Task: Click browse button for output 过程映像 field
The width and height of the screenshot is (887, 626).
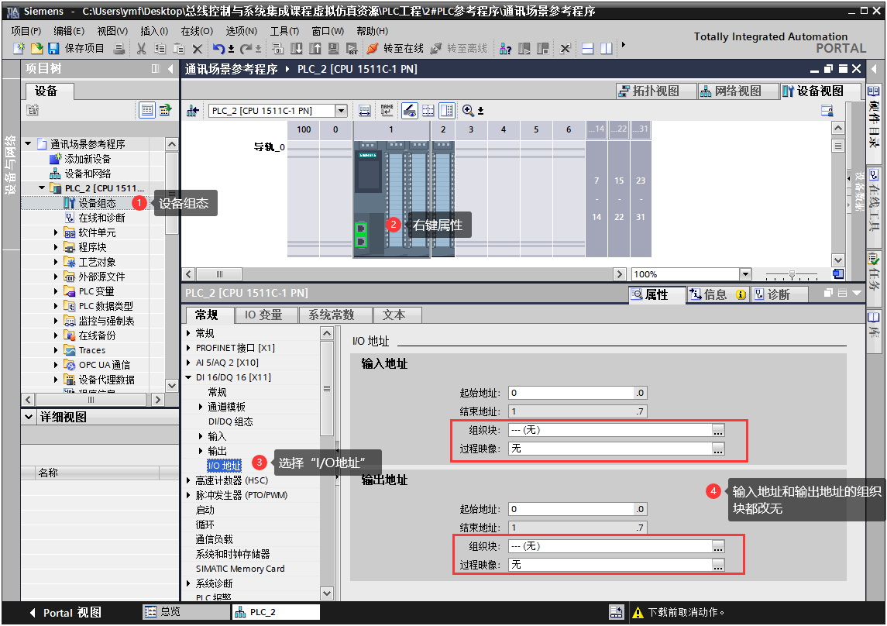Action: [718, 565]
